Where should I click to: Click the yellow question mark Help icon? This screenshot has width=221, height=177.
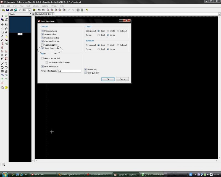(87, 10)
